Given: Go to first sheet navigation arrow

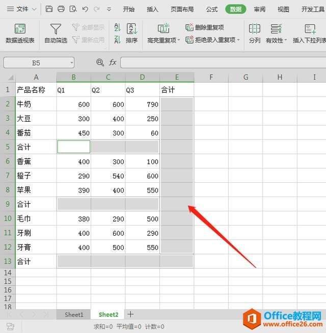Looking at the screenshot, I should [10, 315].
